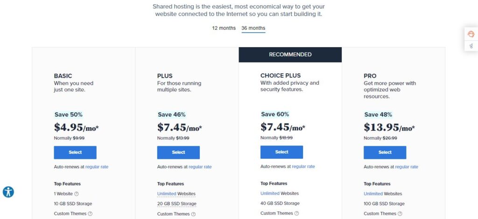Click the Choice Plus Custom Themes help icon

pos(296,213)
